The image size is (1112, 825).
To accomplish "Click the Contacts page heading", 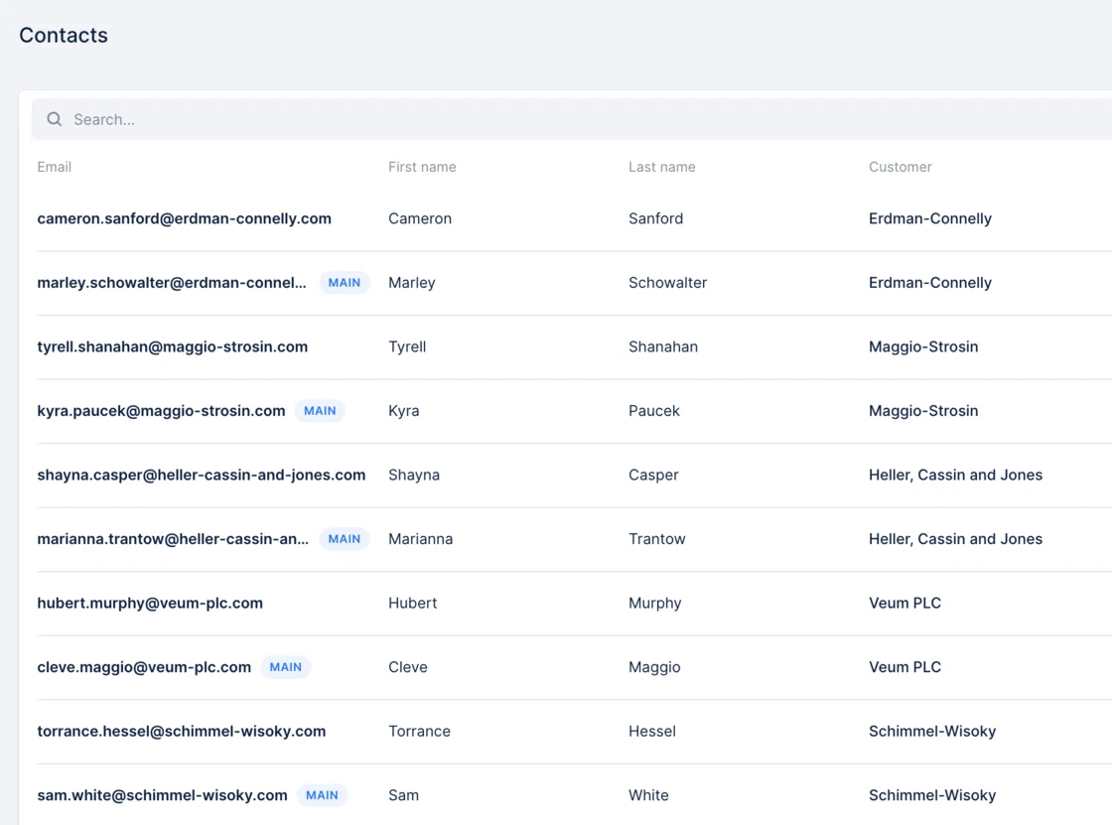I will pyautogui.click(x=64, y=35).
